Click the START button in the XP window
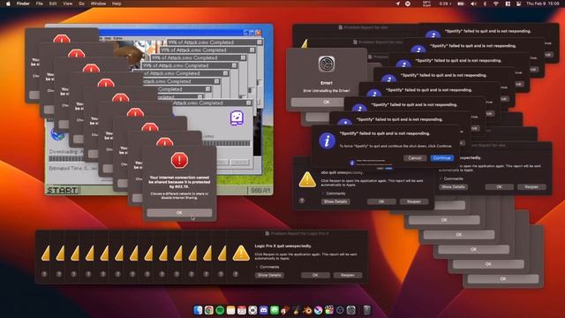Viewport: 565px width, 318px height. (63, 190)
